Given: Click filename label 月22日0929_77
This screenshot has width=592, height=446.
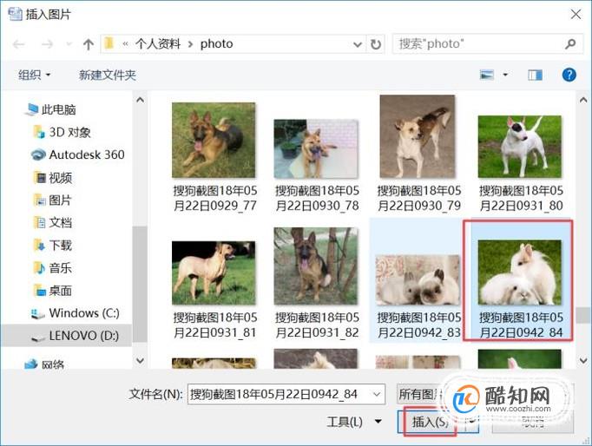Looking at the screenshot, I should point(215,206).
